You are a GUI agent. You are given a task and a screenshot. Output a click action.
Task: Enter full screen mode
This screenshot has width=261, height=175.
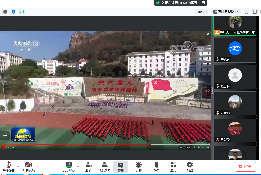coord(247,12)
